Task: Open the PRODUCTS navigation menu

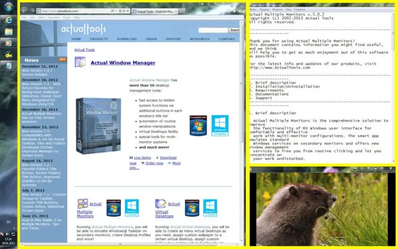Action: pyautogui.click(x=99, y=39)
